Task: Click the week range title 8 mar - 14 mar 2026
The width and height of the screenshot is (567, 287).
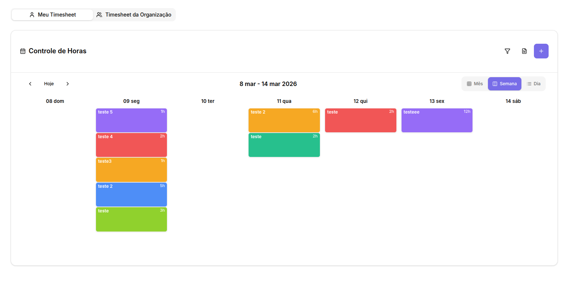Action: pyautogui.click(x=268, y=84)
